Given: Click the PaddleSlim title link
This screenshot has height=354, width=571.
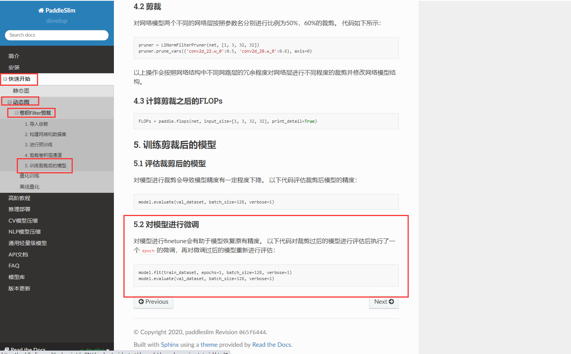Looking at the screenshot, I should click(57, 11).
